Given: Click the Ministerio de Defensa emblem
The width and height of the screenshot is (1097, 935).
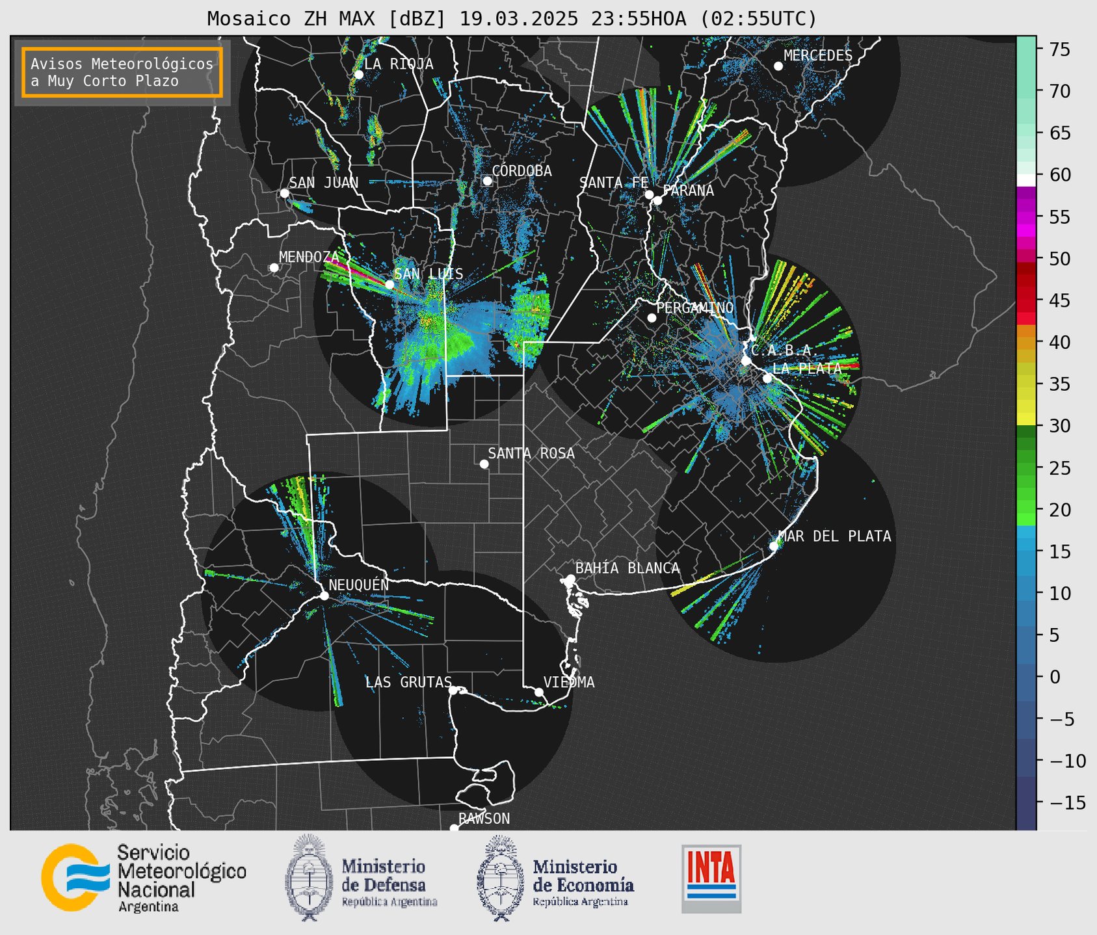Looking at the screenshot, I should tap(308, 878).
